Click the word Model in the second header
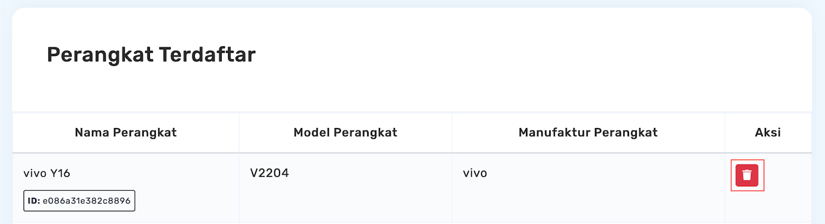825x224 pixels. 311,133
